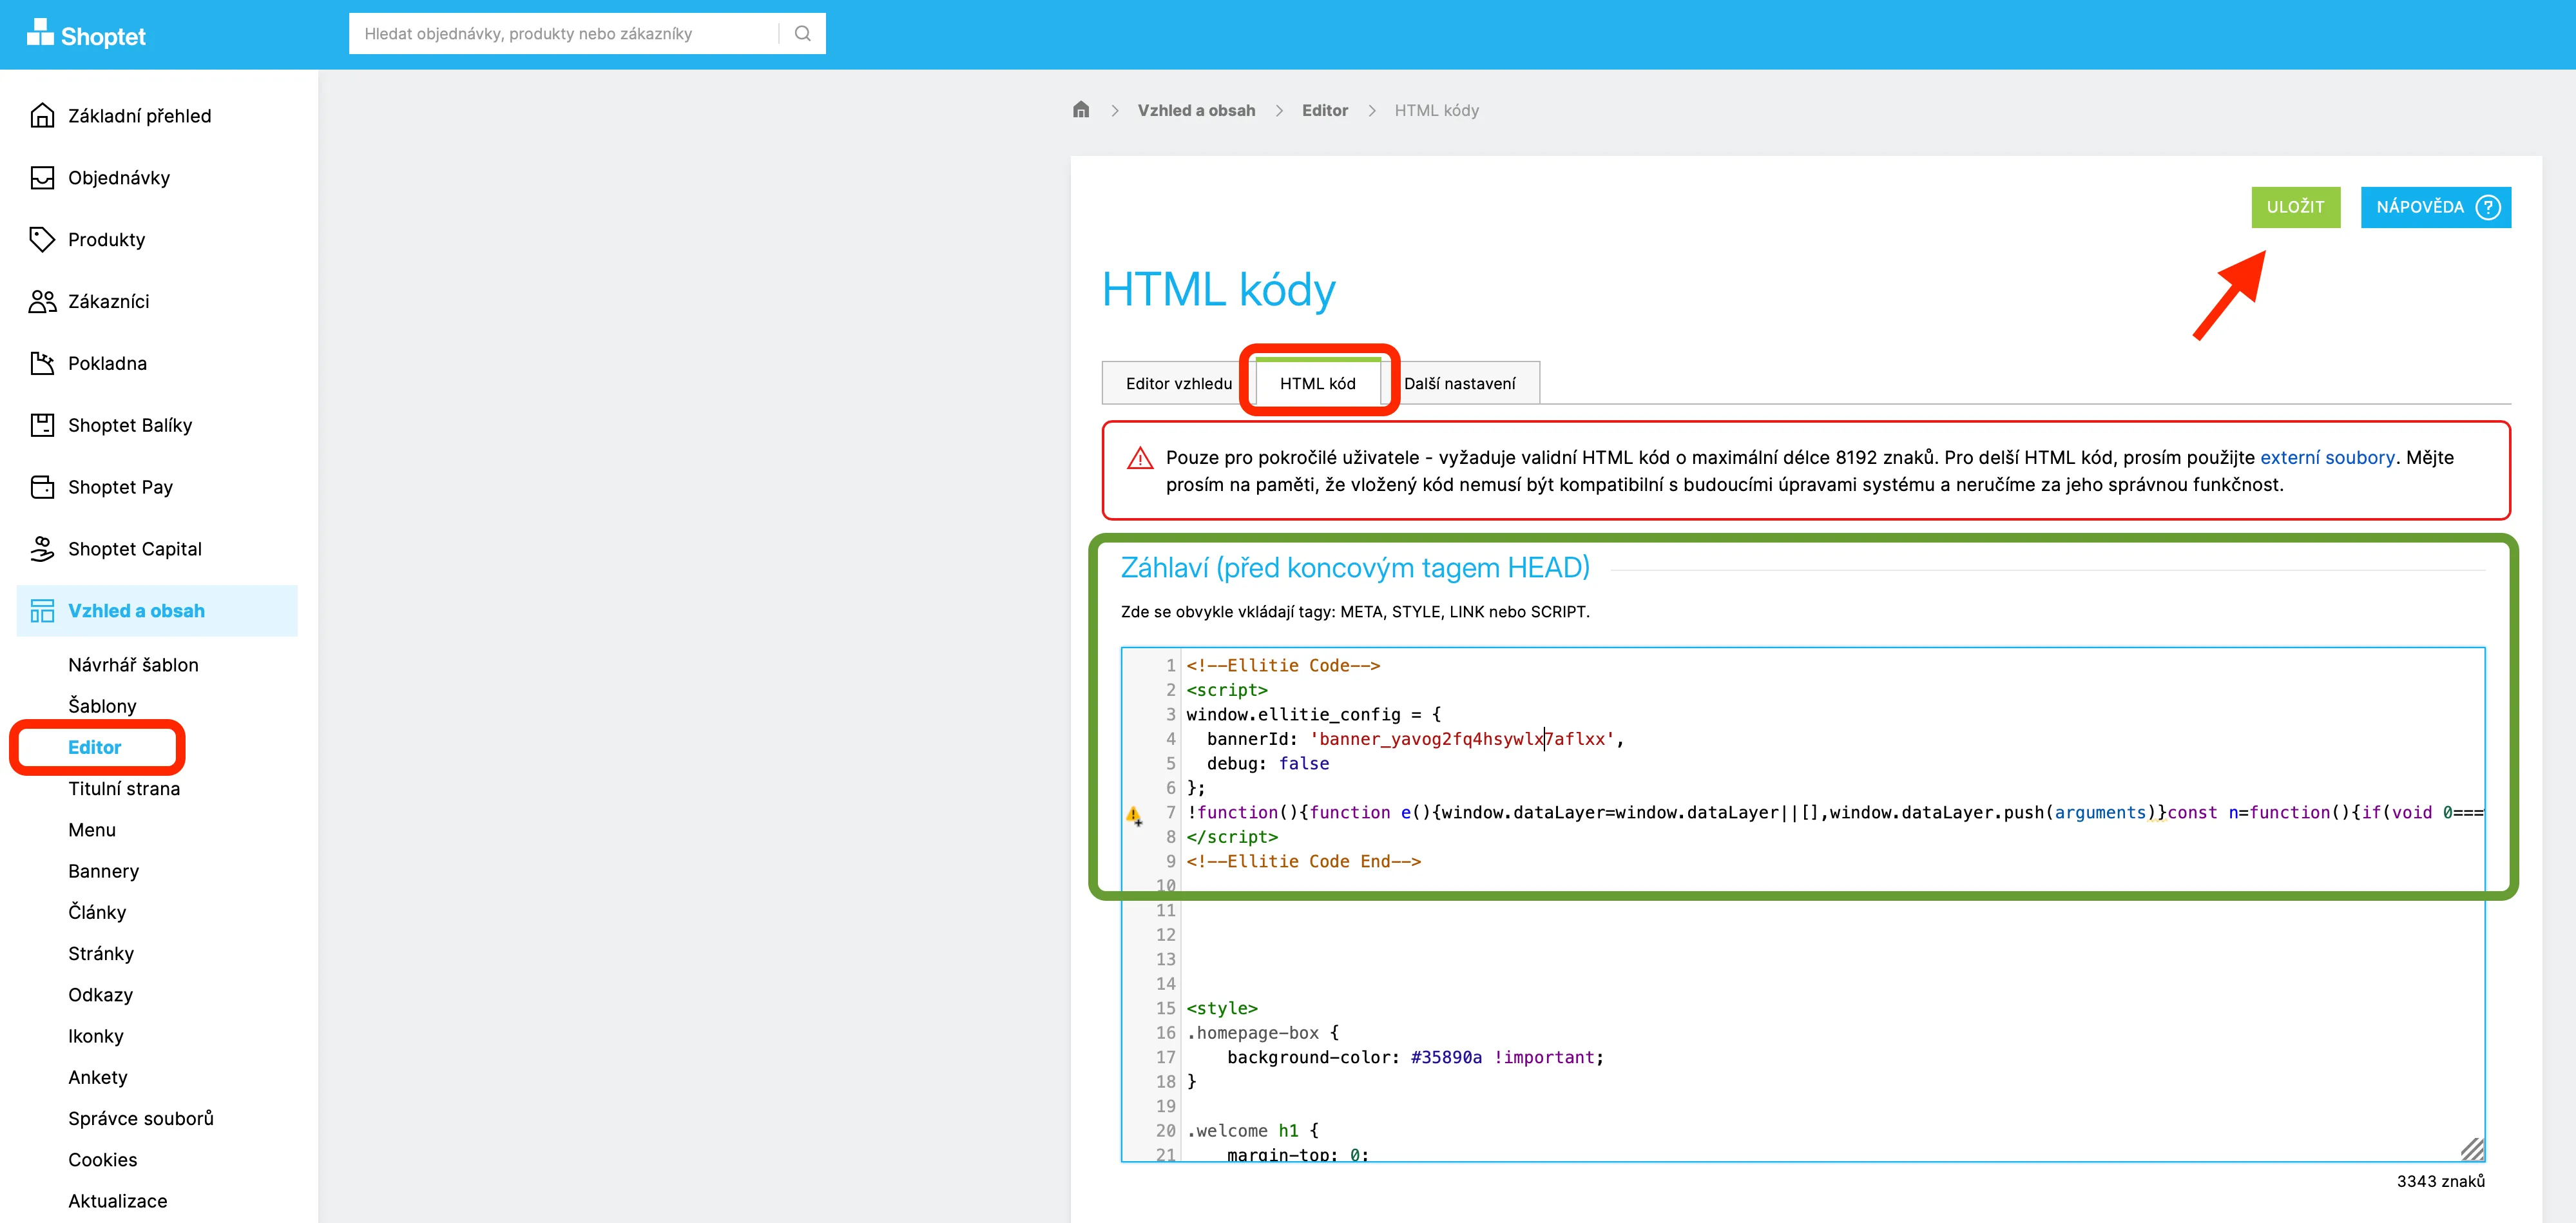Click the home icon in the breadcrumb
The width and height of the screenshot is (2576, 1223).
coord(1081,110)
